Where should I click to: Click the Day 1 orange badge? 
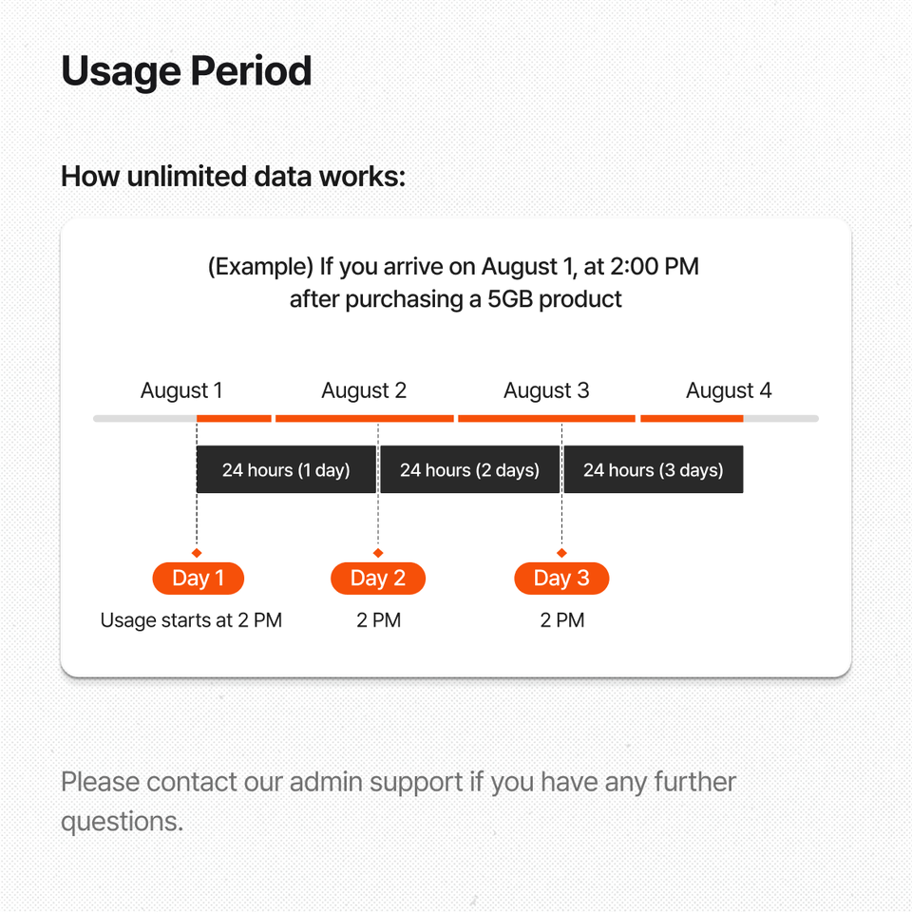click(198, 579)
